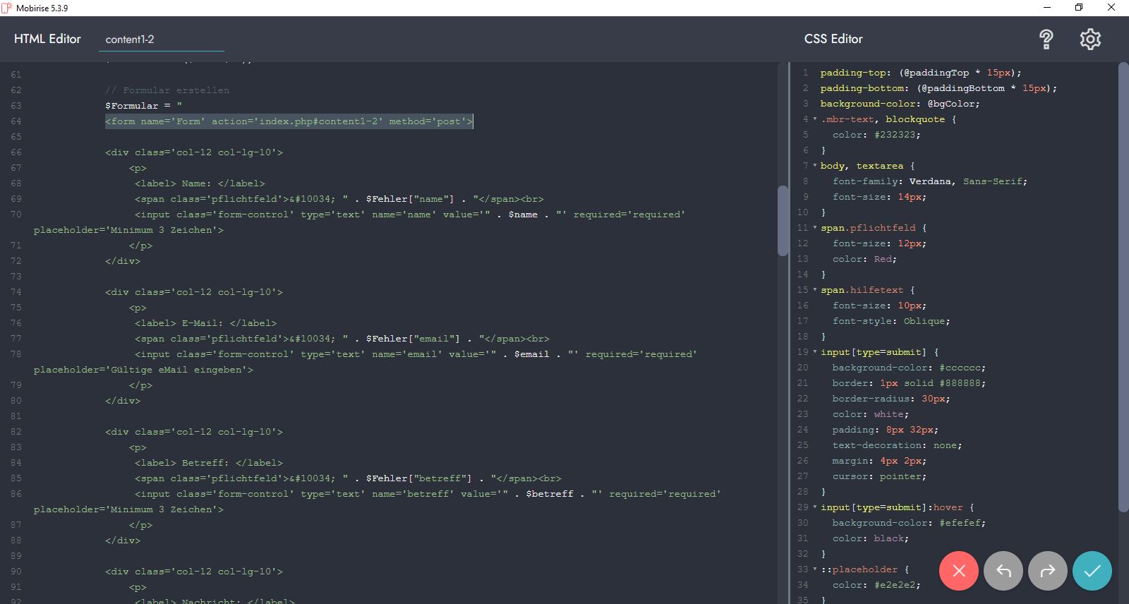The image size is (1129, 604).
Task: Click the undo arrow button
Action: click(x=1003, y=571)
